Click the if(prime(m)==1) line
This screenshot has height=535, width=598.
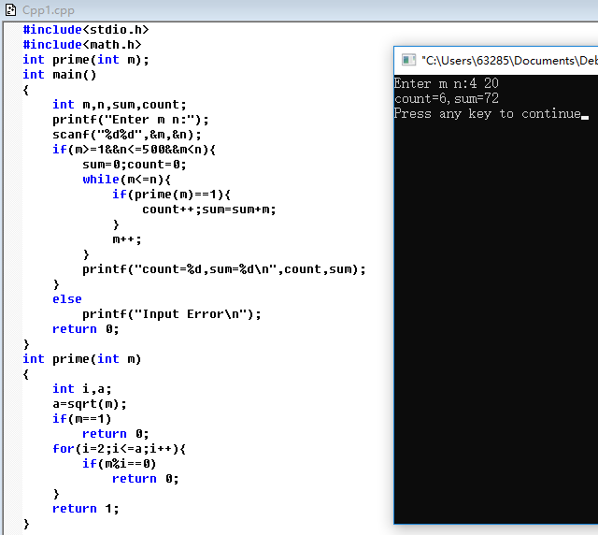click(x=171, y=195)
